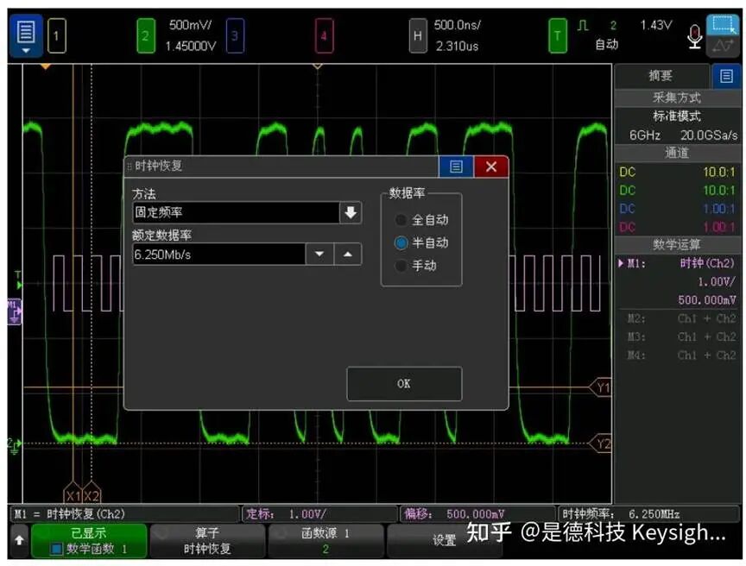Click the 时钟频率 6.250MHz status field

[648, 514]
